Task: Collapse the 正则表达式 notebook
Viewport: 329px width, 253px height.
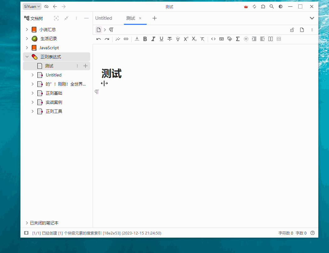Action: click(x=27, y=57)
